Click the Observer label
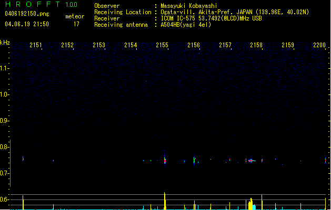The height and width of the screenshot is (210, 331). pos(107,6)
